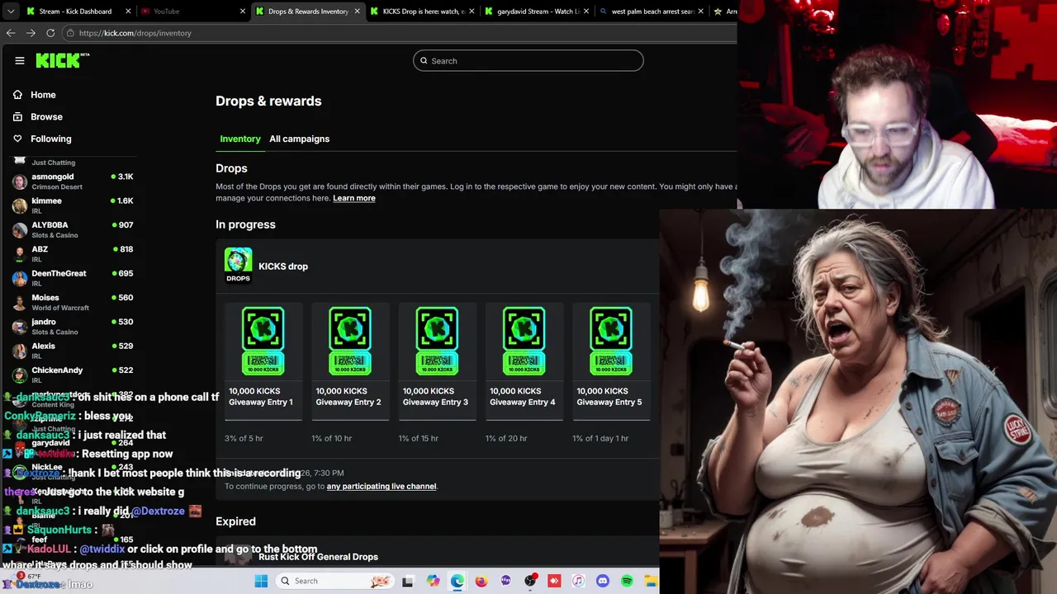Close the Drops & Rewards Inventory tab

(x=358, y=12)
